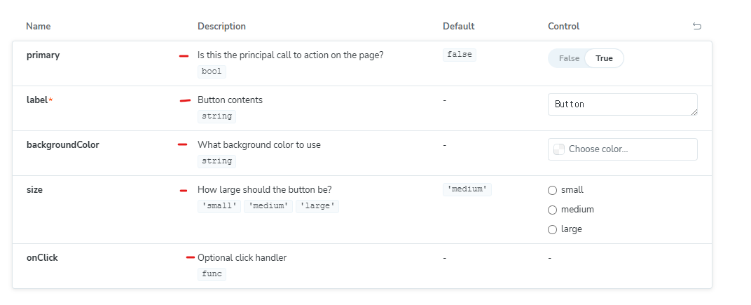The height and width of the screenshot is (305, 751).
Task: Click the red required asterisk next to label
Action: [x=50, y=100]
